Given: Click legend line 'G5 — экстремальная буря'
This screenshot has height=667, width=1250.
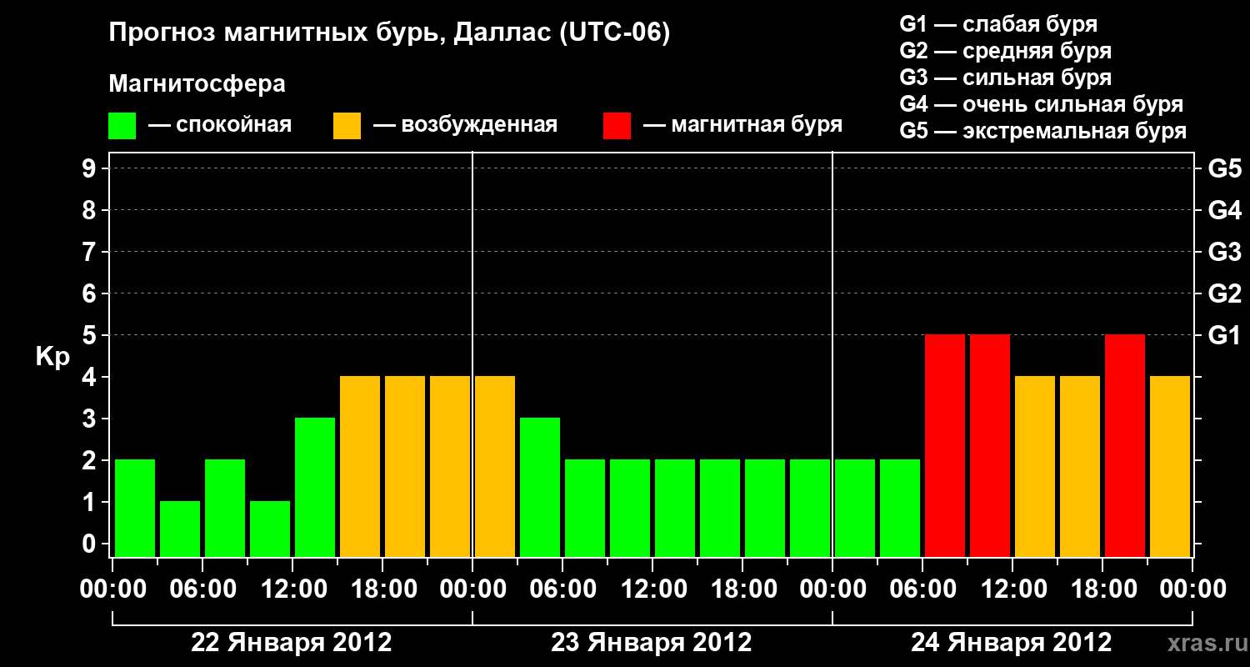Looking at the screenshot, I should (x=1042, y=131).
